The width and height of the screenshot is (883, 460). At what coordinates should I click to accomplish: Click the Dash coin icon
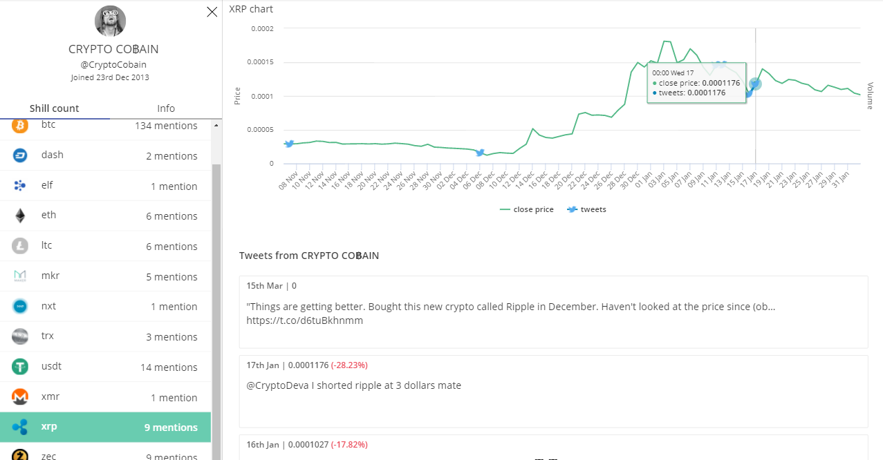(x=20, y=155)
